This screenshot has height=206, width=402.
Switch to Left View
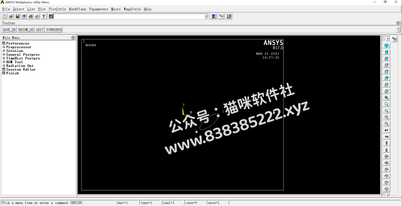pos(387,85)
